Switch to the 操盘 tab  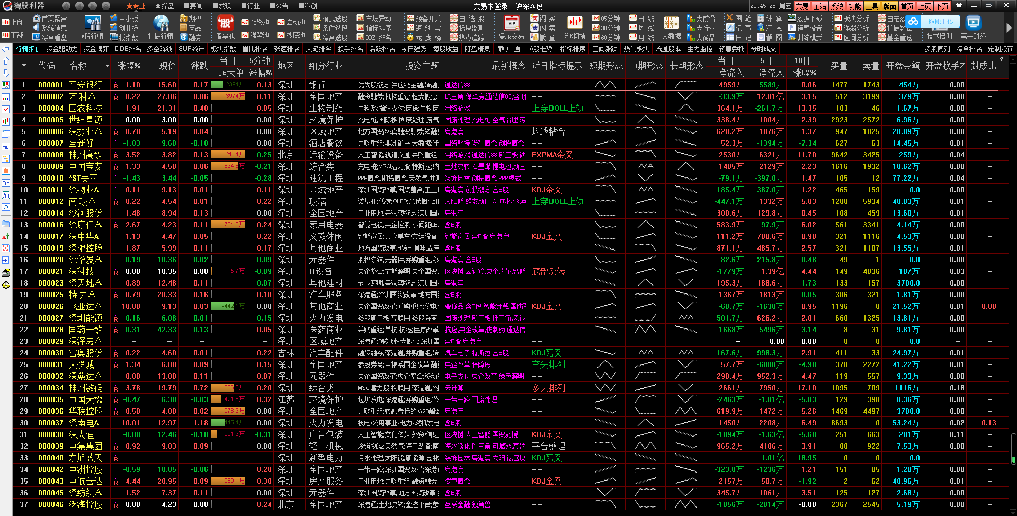coord(164,6)
